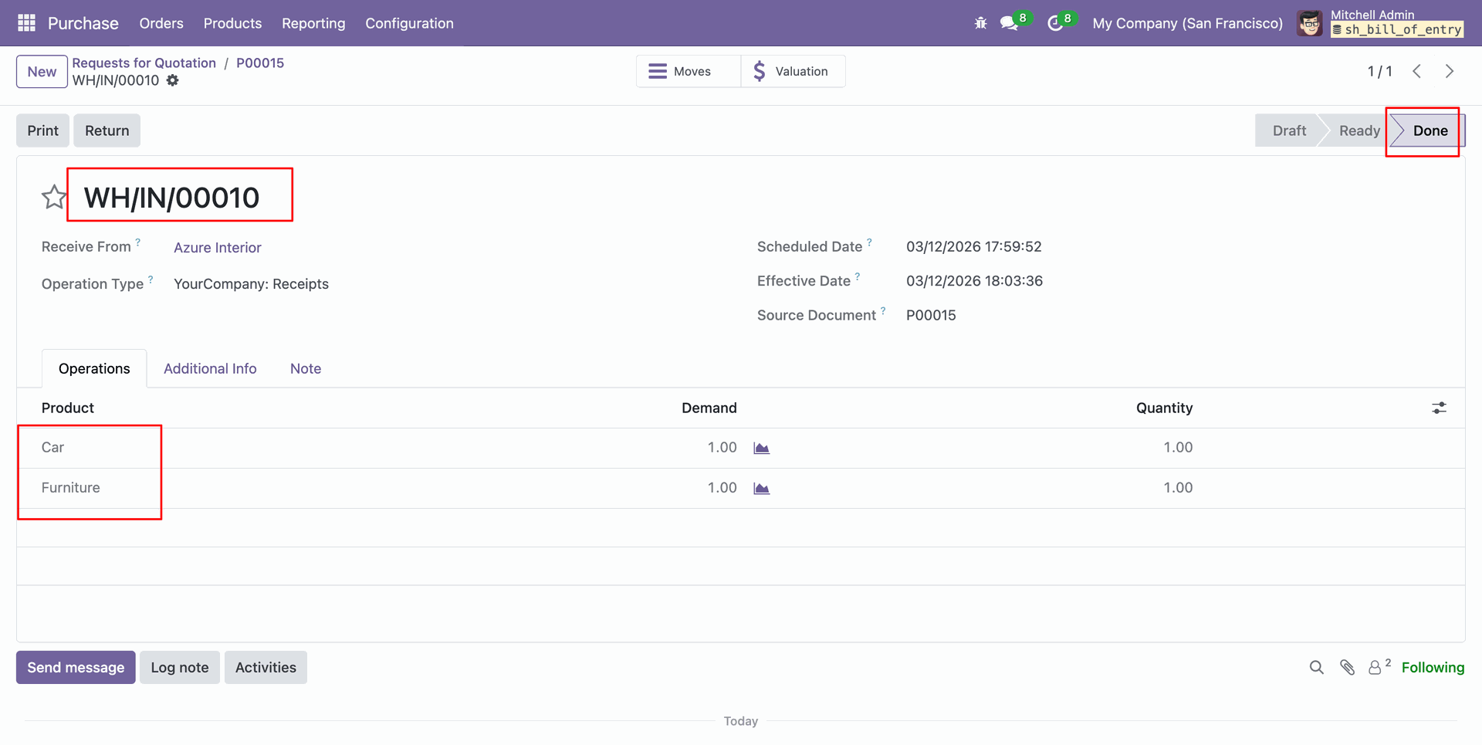Open forecast chart icon for Car
The height and width of the screenshot is (745, 1482).
tap(761, 449)
